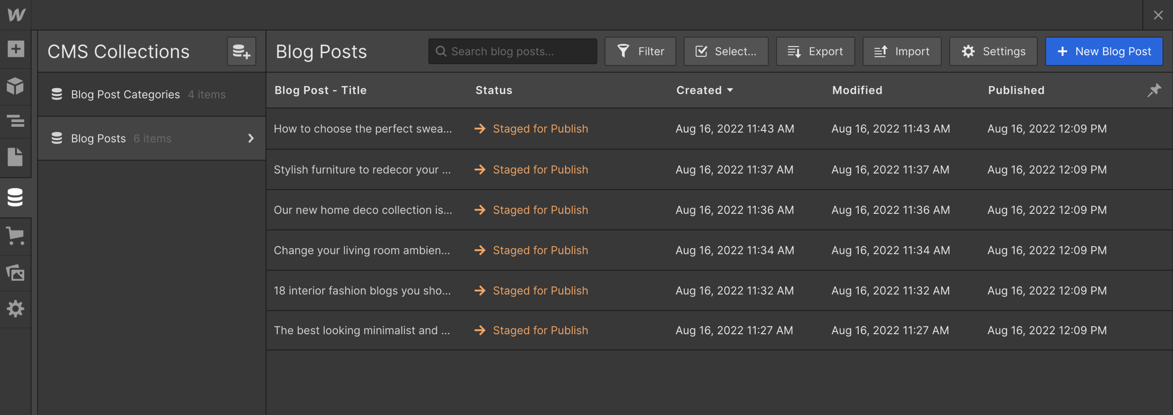Expand Blog Posts collection chevron

pyautogui.click(x=250, y=138)
